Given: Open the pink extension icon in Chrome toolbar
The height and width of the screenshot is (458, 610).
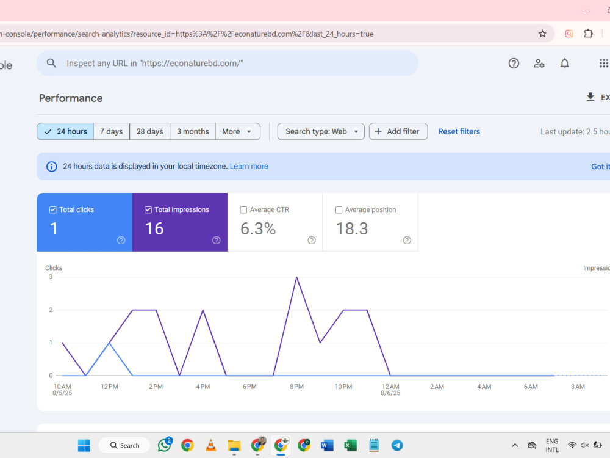Looking at the screenshot, I should (569, 34).
